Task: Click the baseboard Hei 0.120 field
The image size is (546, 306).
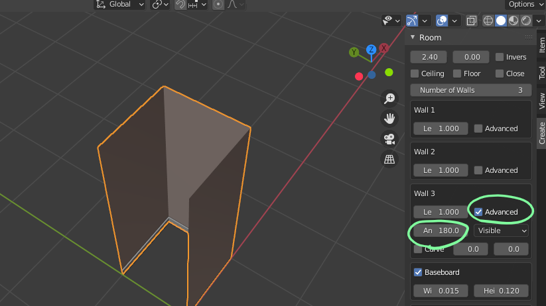Action: (x=501, y=291)
